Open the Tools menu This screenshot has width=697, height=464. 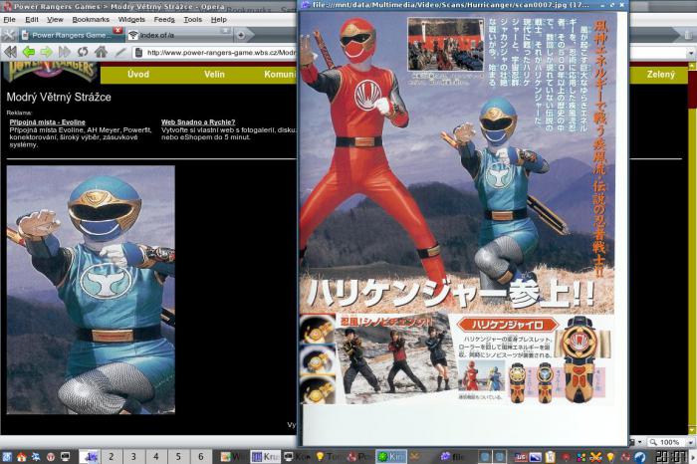pyautogui.click(x=193, y=20)
